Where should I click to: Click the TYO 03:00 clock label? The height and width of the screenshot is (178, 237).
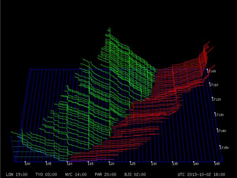click(46, 174)
